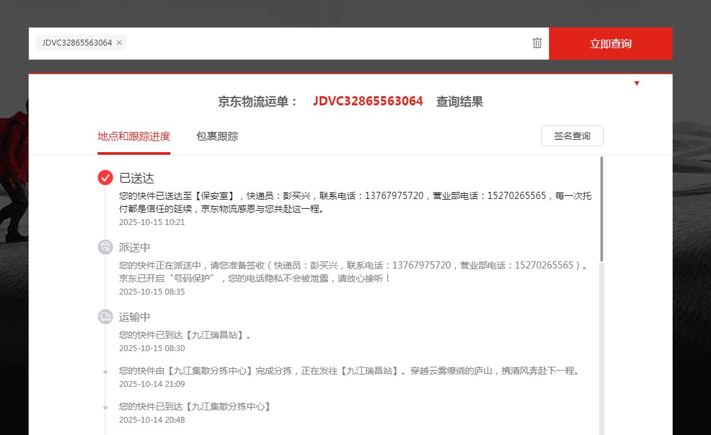The width and height of the screenshot is (711, 435).
Task: Click the 立即查询 search button
Action: tap(610, 44)
